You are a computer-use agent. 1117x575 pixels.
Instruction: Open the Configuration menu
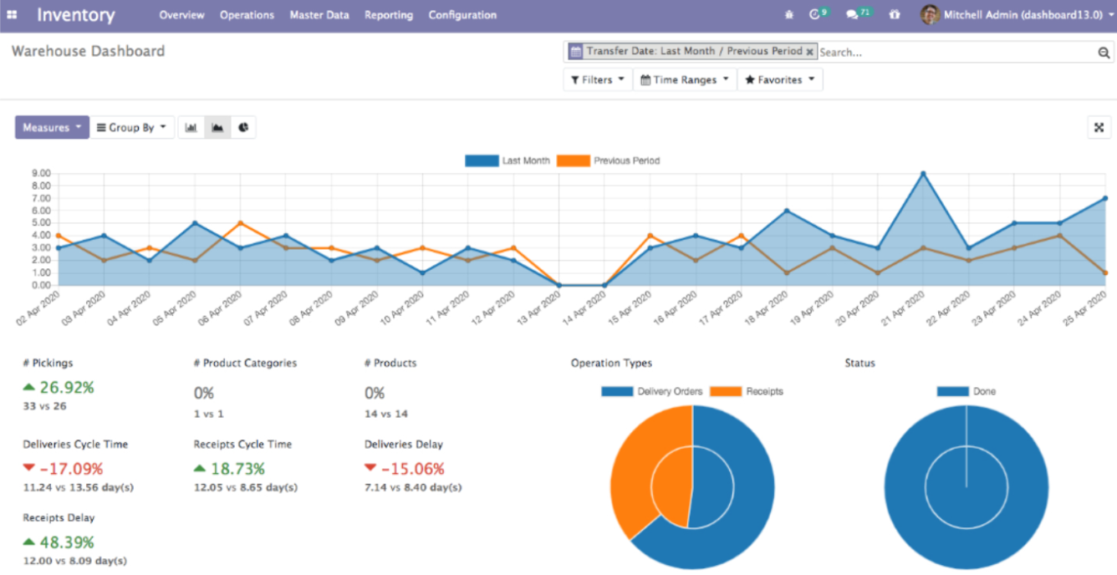tap(462, 15)
